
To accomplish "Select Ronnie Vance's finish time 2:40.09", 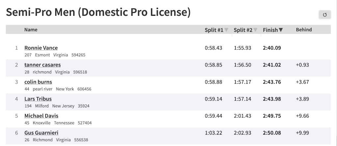I will [272, 48].
